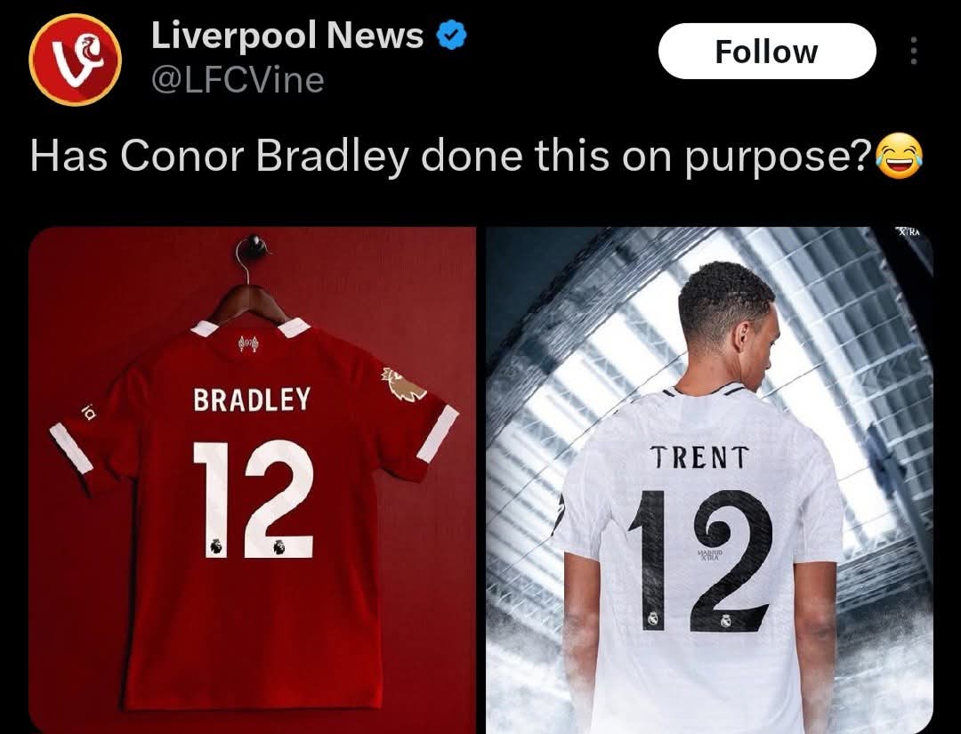Click the Liverpool crest on shirt collar
This screenshot has width=961, height=734.
248,343
